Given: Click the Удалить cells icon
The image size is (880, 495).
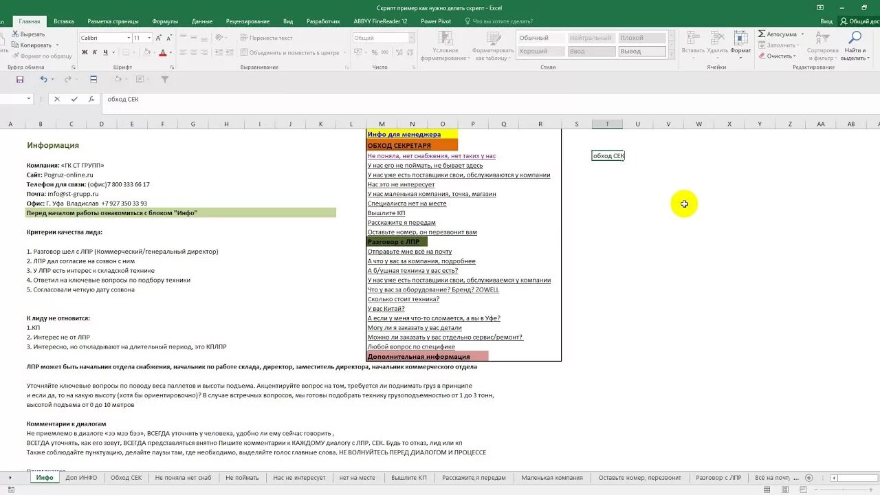Looking at the screenshot, I should 717,38.
